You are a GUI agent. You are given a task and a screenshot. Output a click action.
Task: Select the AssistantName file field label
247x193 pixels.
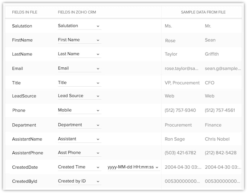click(x=27, y=139)
